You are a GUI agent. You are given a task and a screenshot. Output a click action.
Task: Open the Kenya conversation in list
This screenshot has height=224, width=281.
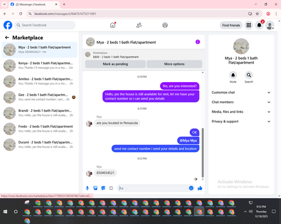(x=39, y=65)
